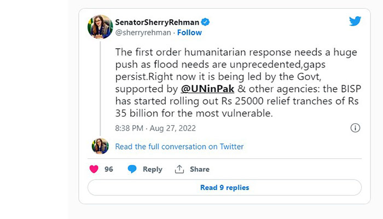
Task: Click the Share text label
Action: coord(199,169)
